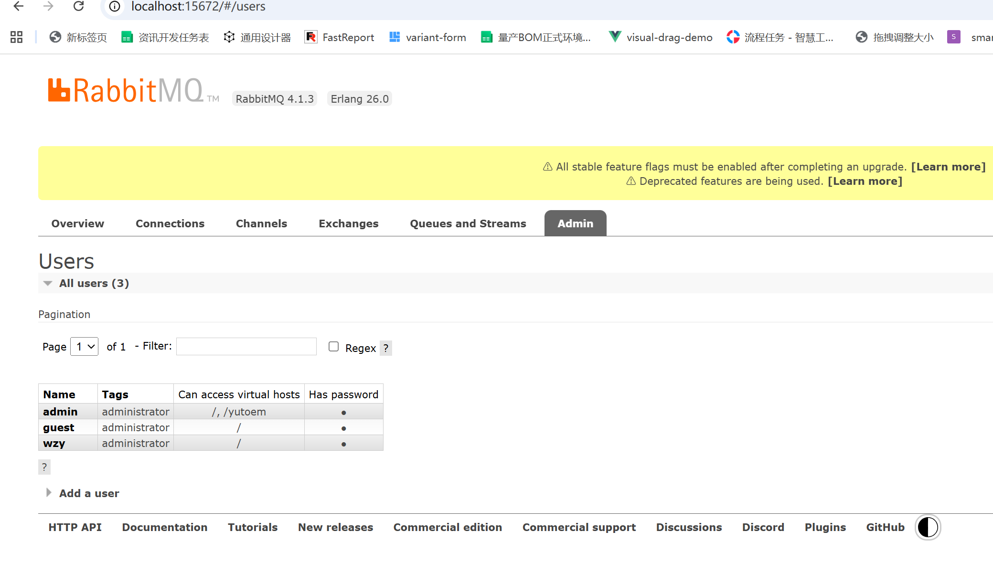Open the Plugins footer link
993x574 pixels.
[825, 527]
